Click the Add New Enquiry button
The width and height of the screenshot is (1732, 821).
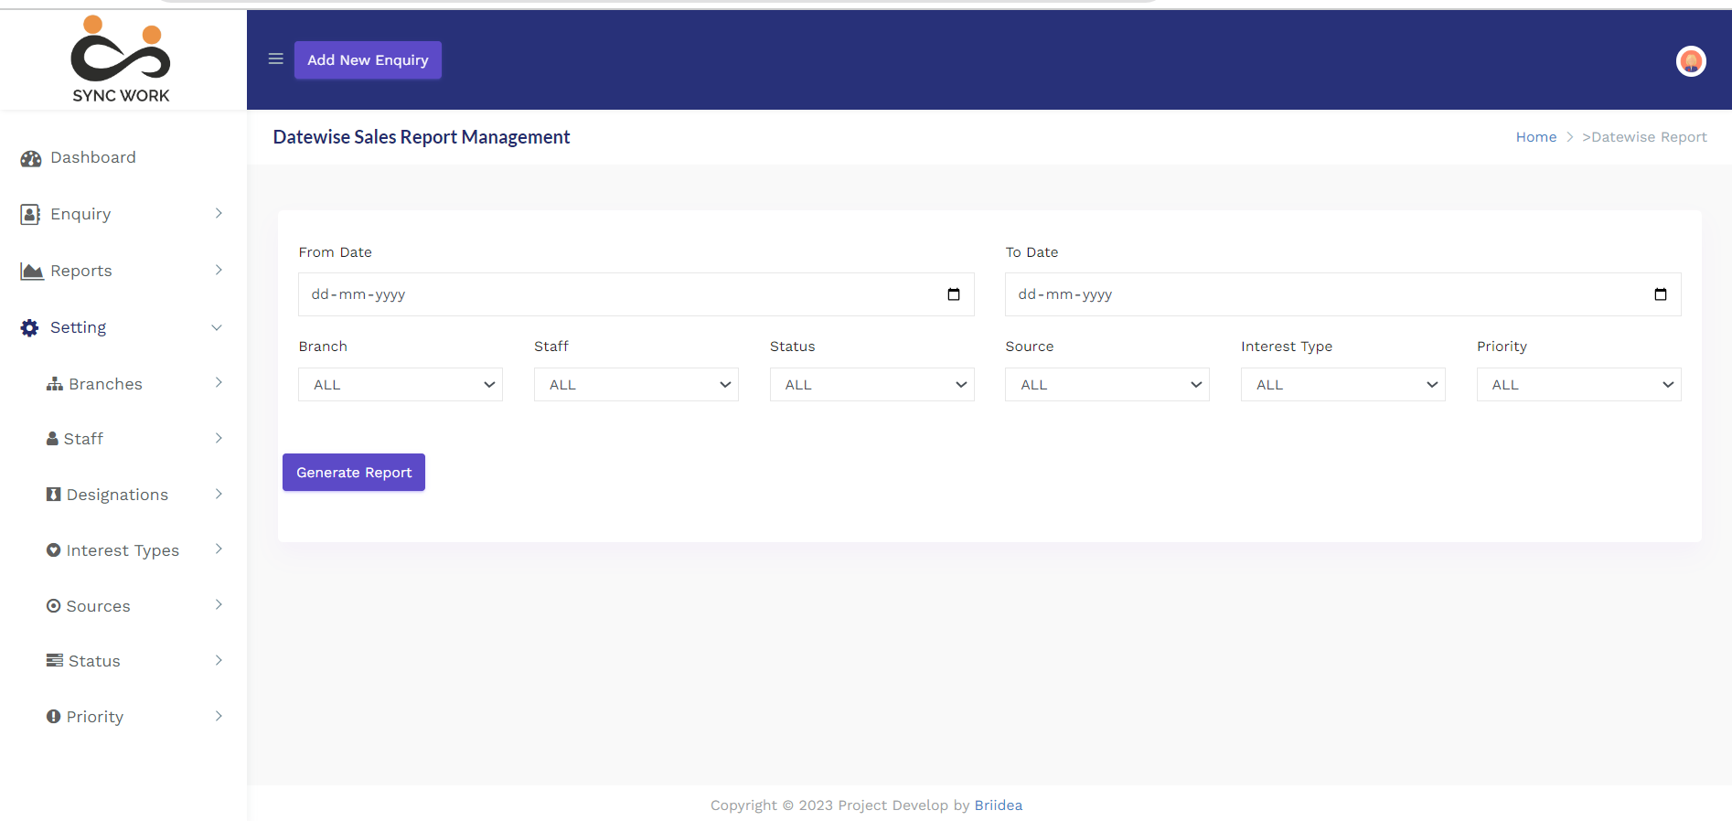click(368, 60)
